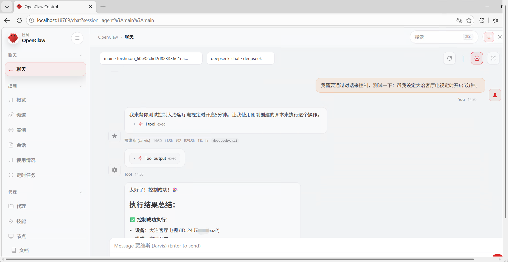
Task: Open the tab search dropdown arrow
Action: tap(7, 7)
